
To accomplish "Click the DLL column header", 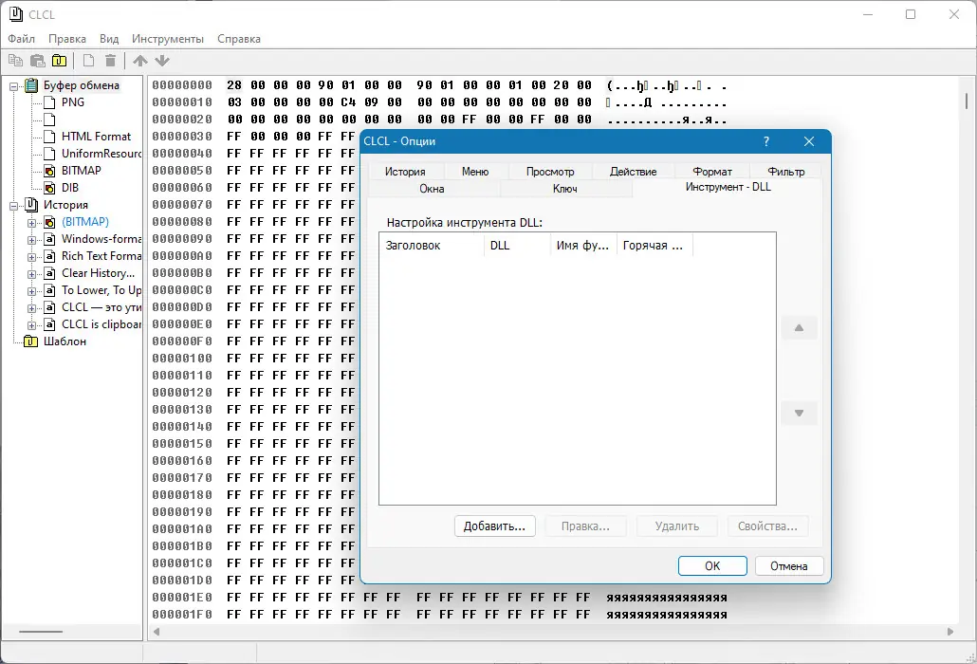I will pos(517,246).
